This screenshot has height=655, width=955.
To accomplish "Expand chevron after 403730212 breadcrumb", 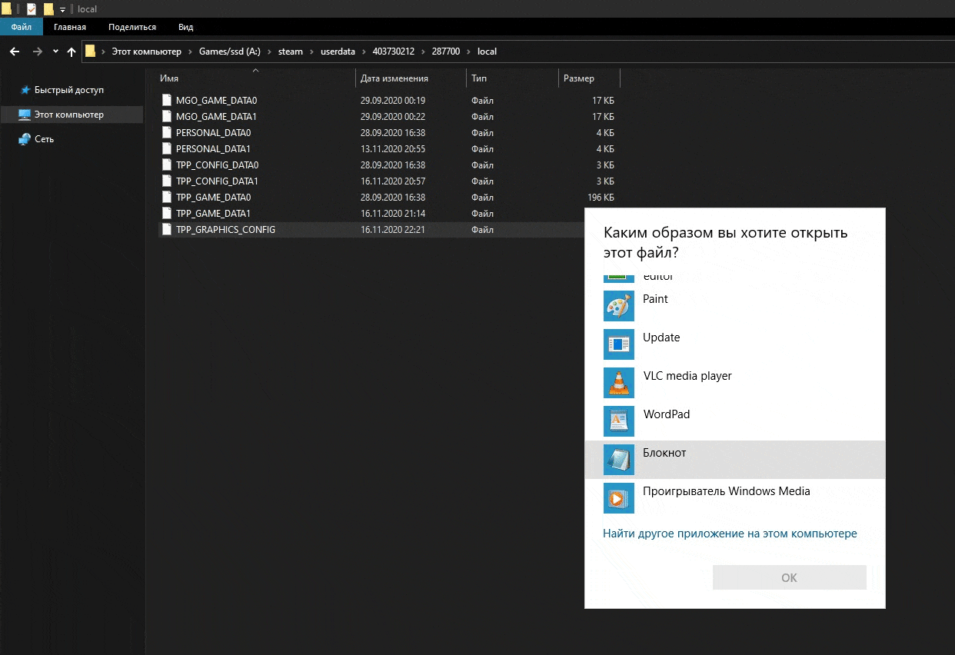I will click(421, 52).
